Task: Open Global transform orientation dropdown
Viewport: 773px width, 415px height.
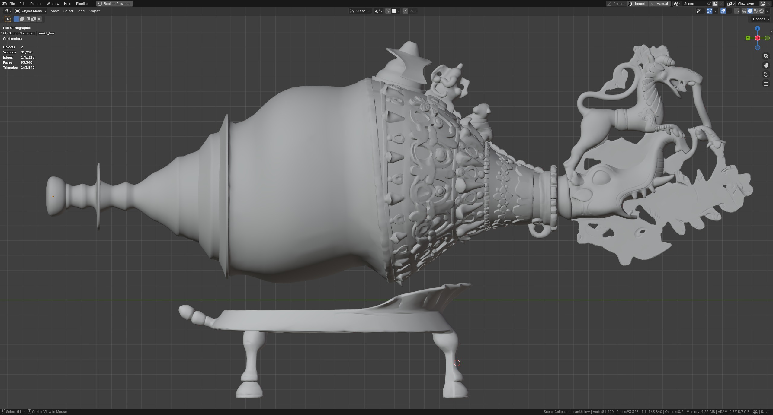Action: coord(361,11)
